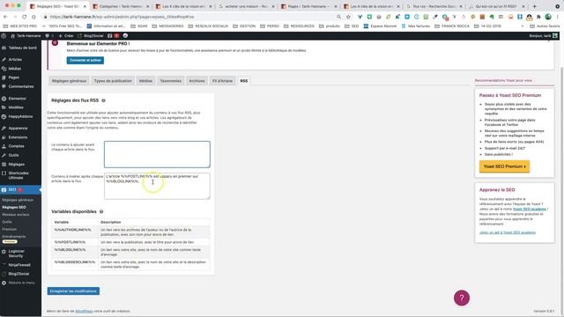Open the RESSOURCES bookmarks folder
Viewport: 564px width, 317px height.
[300, 26]
